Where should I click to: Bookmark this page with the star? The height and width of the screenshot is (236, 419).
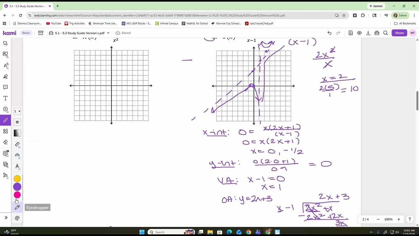coord(344,15)
